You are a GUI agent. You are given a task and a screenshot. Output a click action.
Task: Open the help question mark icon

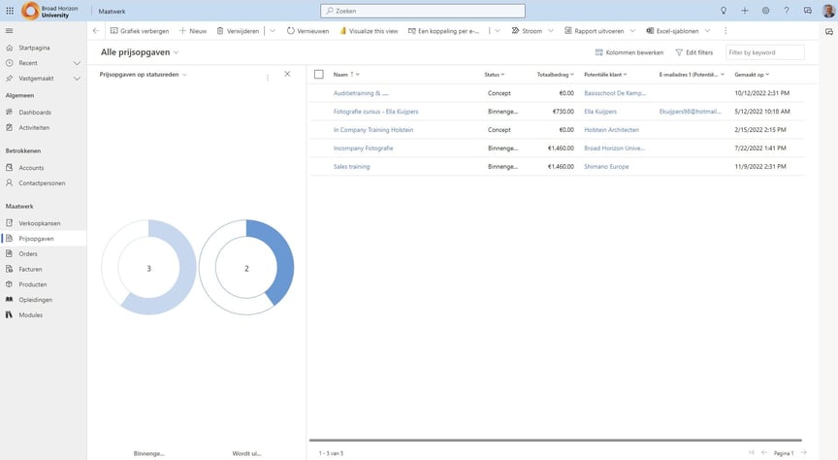pos(787,11)
